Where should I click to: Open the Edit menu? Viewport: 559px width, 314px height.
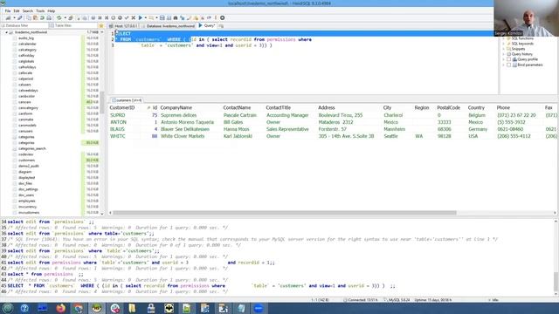17,11
